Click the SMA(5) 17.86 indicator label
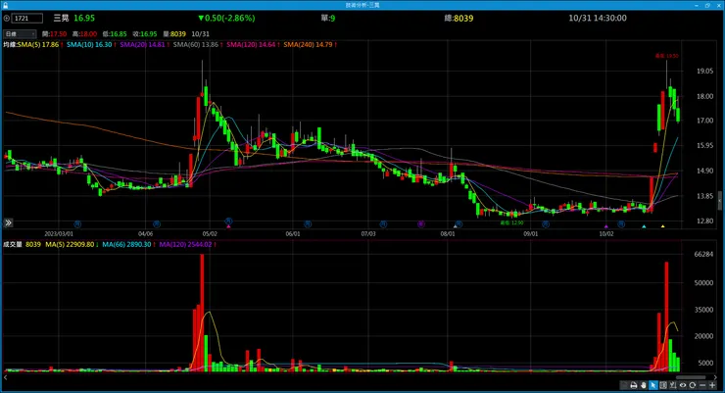The height and width of the screenshot is (393, 725). point(38,45)
